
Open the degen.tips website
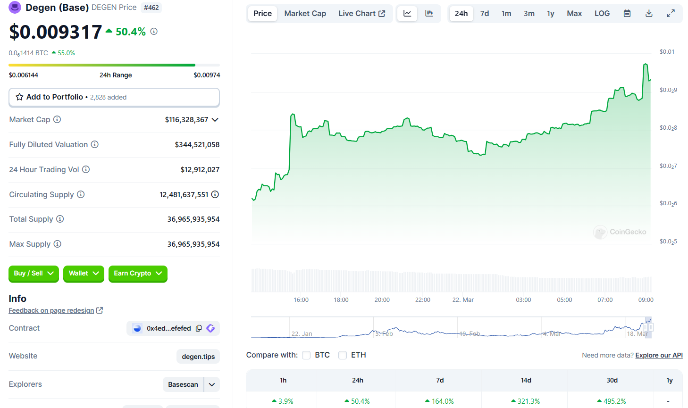click(x=198, y=357)
